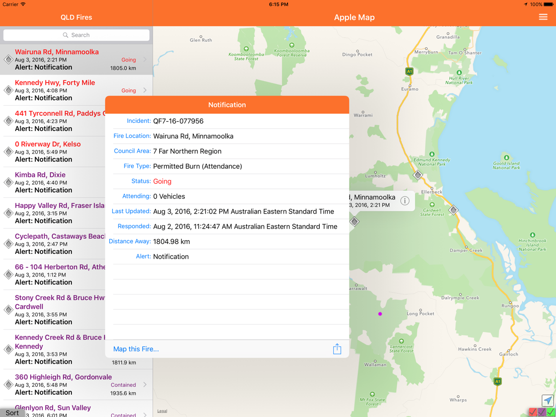This screenshot has width=556, height=417.
Task: Tap the fire icon beside 66 - 104 Herberton Rd
Action: tap(9, 274)
